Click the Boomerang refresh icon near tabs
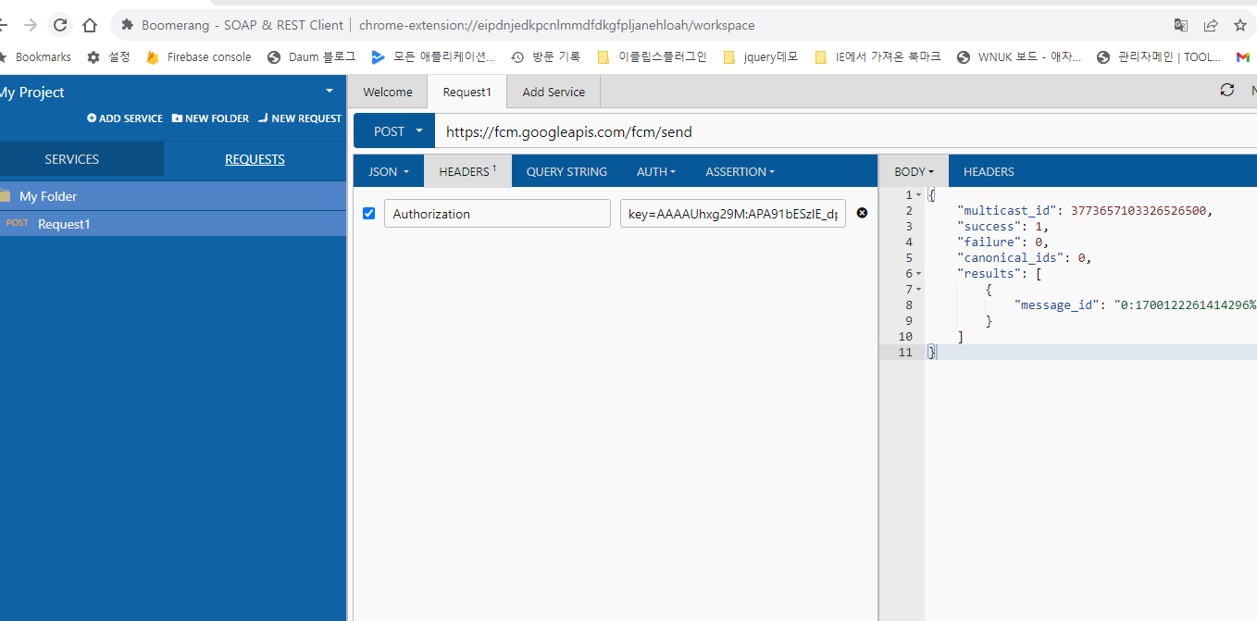1257x621 pixels. pos(1227,90)
